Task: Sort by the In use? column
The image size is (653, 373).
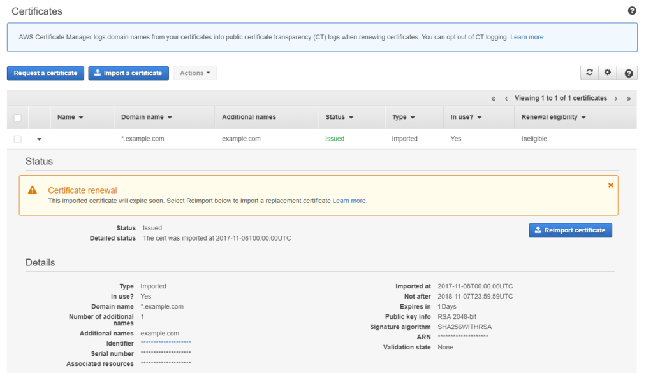Action: coord(466,117)
